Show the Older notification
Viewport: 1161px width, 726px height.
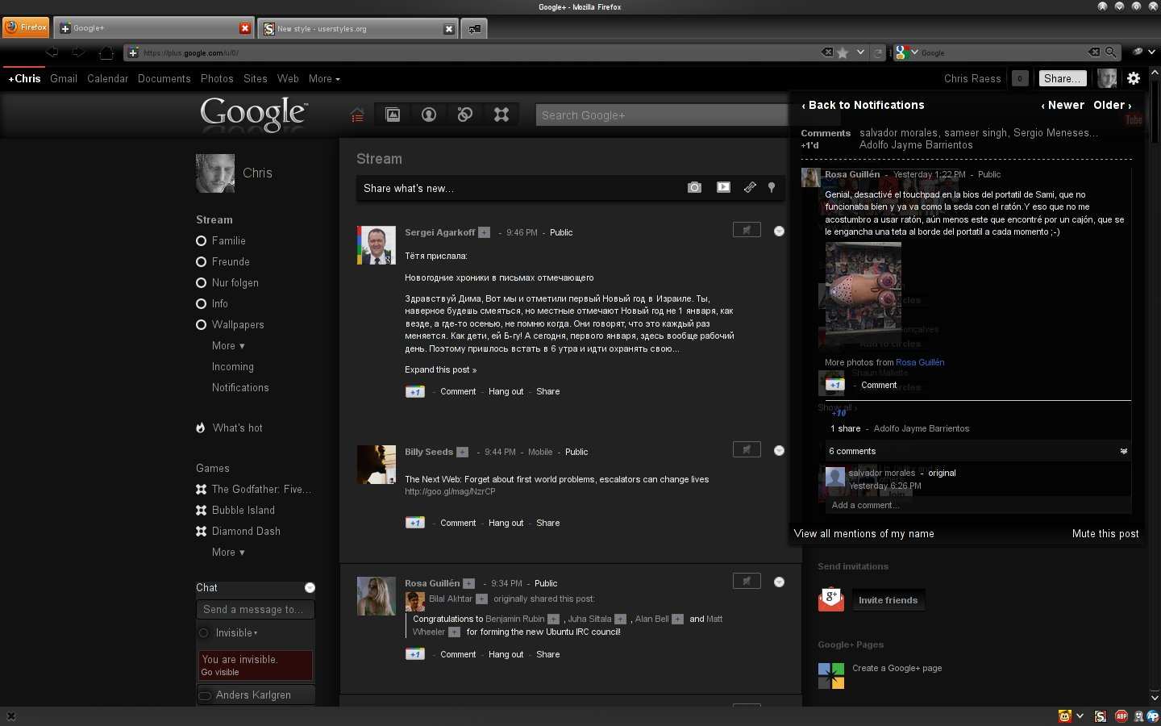(1113, 105)
